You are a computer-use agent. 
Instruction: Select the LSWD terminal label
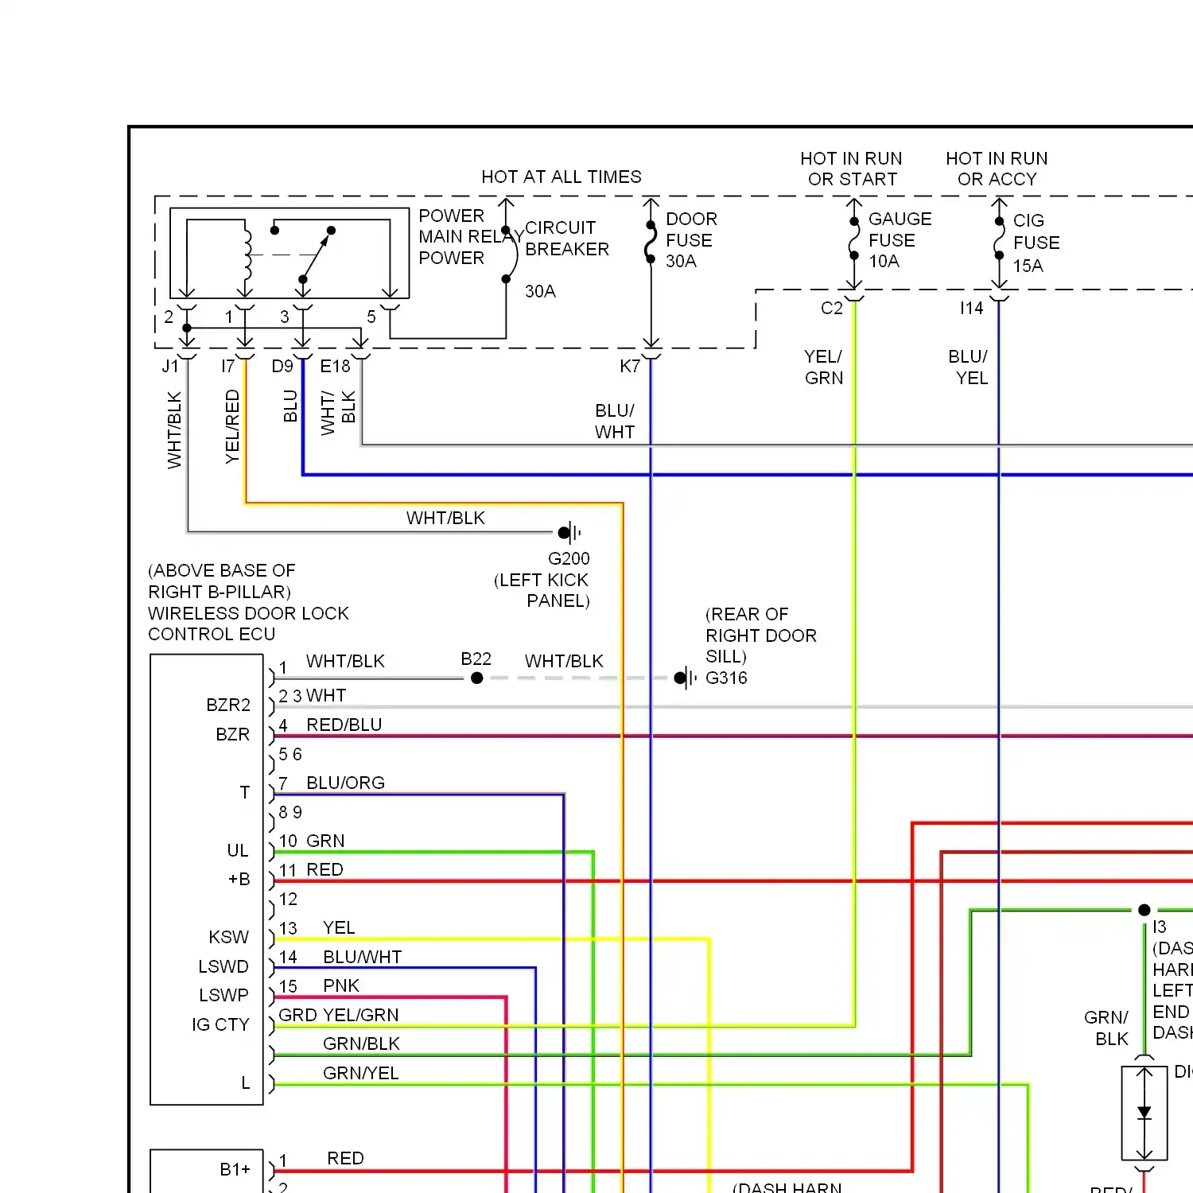(223, 967)
